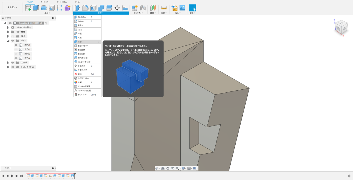This screenshot has height=180, width=353.
Task: Toggle visibility of ボディ folder
Action: click(x=13, y=40)
